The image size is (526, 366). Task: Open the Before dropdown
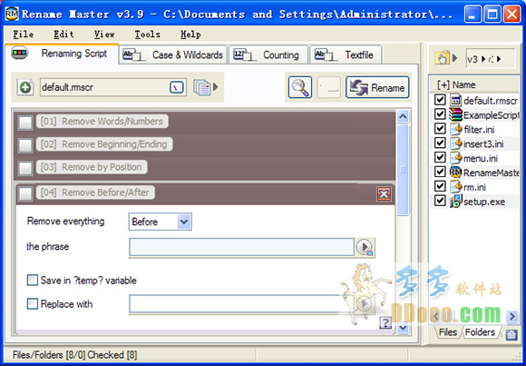(x=160, y=222)
